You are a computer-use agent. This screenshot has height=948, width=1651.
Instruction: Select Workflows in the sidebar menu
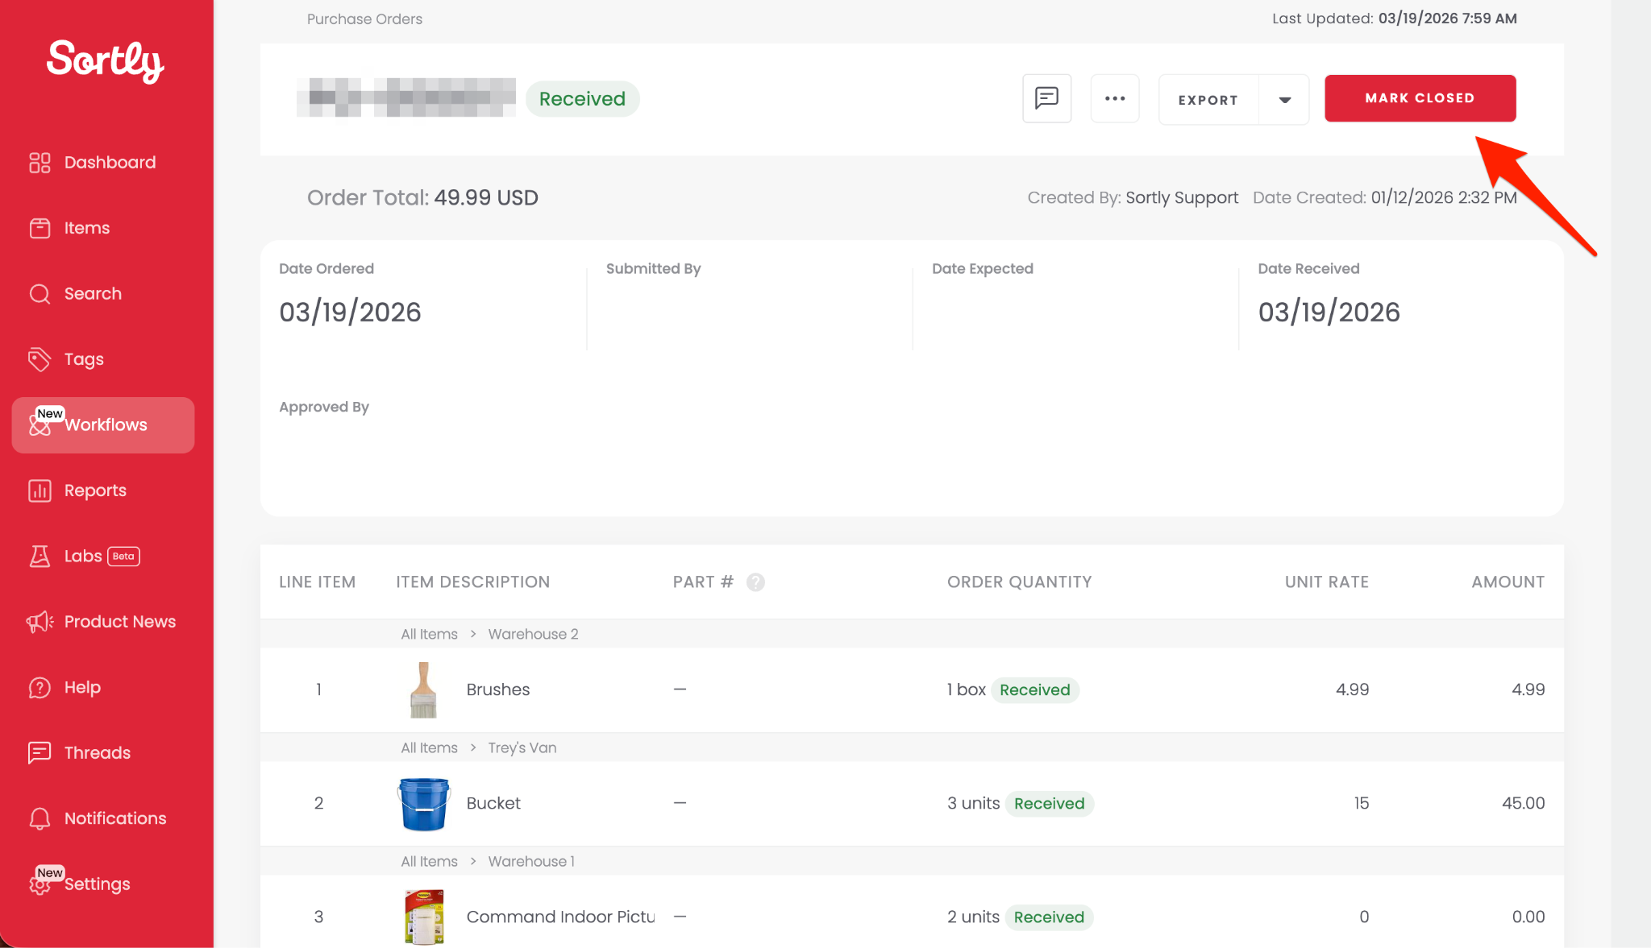105,425
